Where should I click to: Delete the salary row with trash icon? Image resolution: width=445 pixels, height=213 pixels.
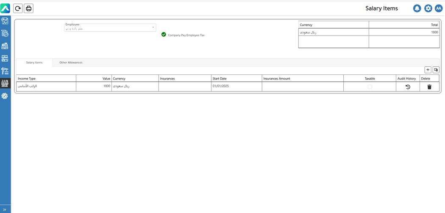click(429, 87)
